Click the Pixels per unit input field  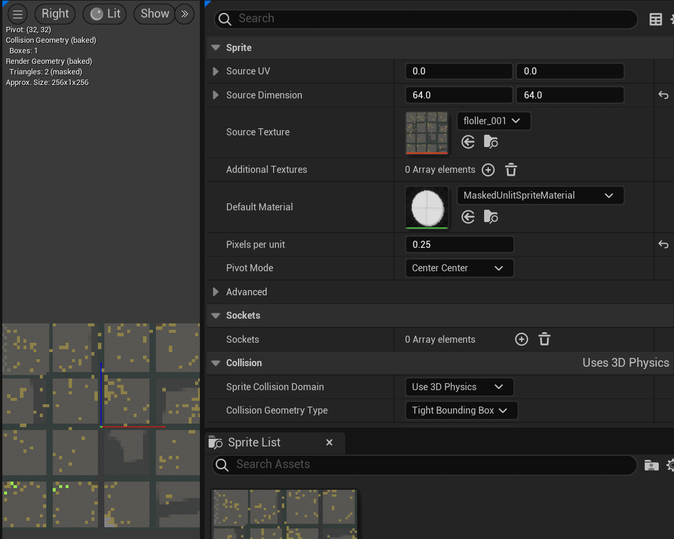[459, 244]
